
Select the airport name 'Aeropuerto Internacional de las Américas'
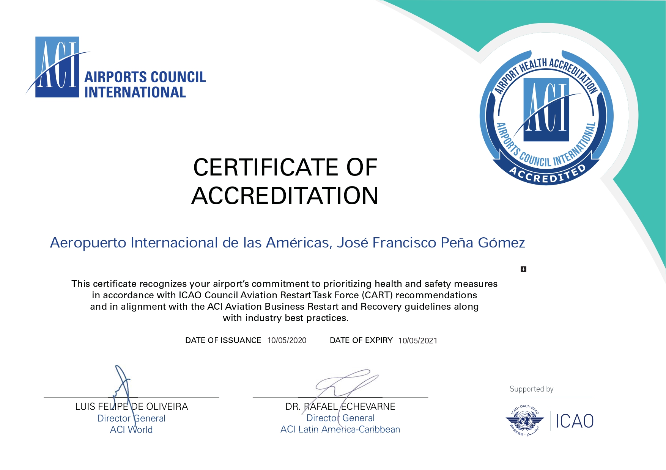[x=190, y=243]
